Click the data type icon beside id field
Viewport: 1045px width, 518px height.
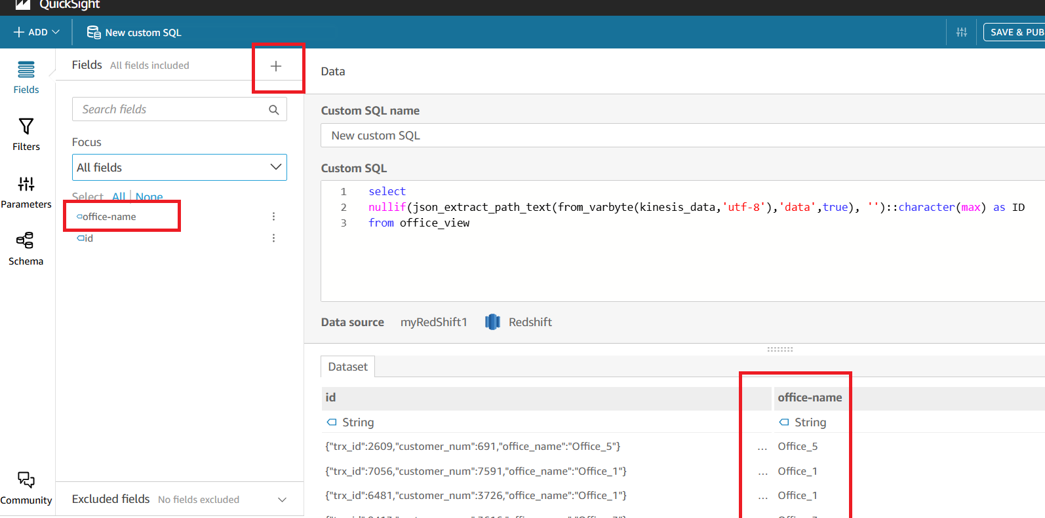coord(80,238)
